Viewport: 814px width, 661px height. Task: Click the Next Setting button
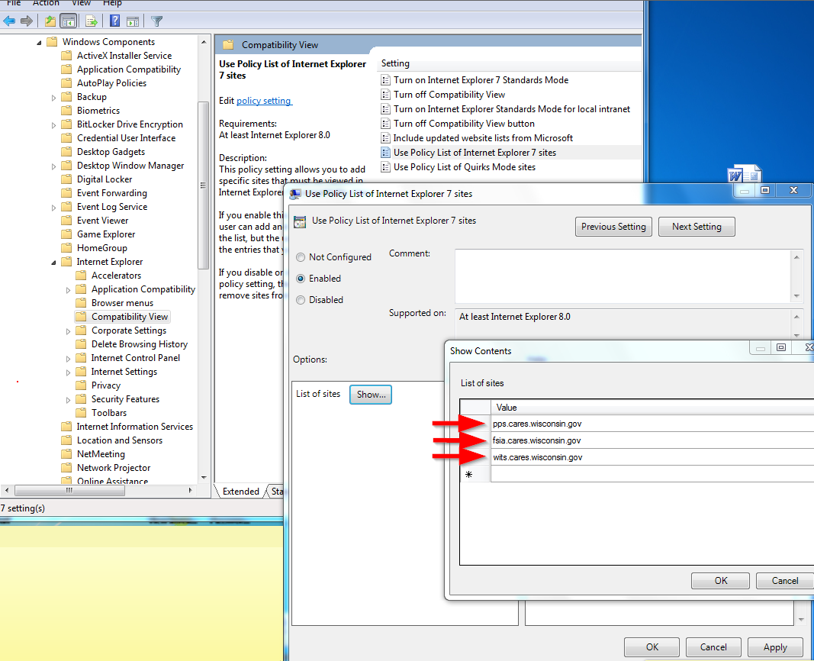point(697,227)
